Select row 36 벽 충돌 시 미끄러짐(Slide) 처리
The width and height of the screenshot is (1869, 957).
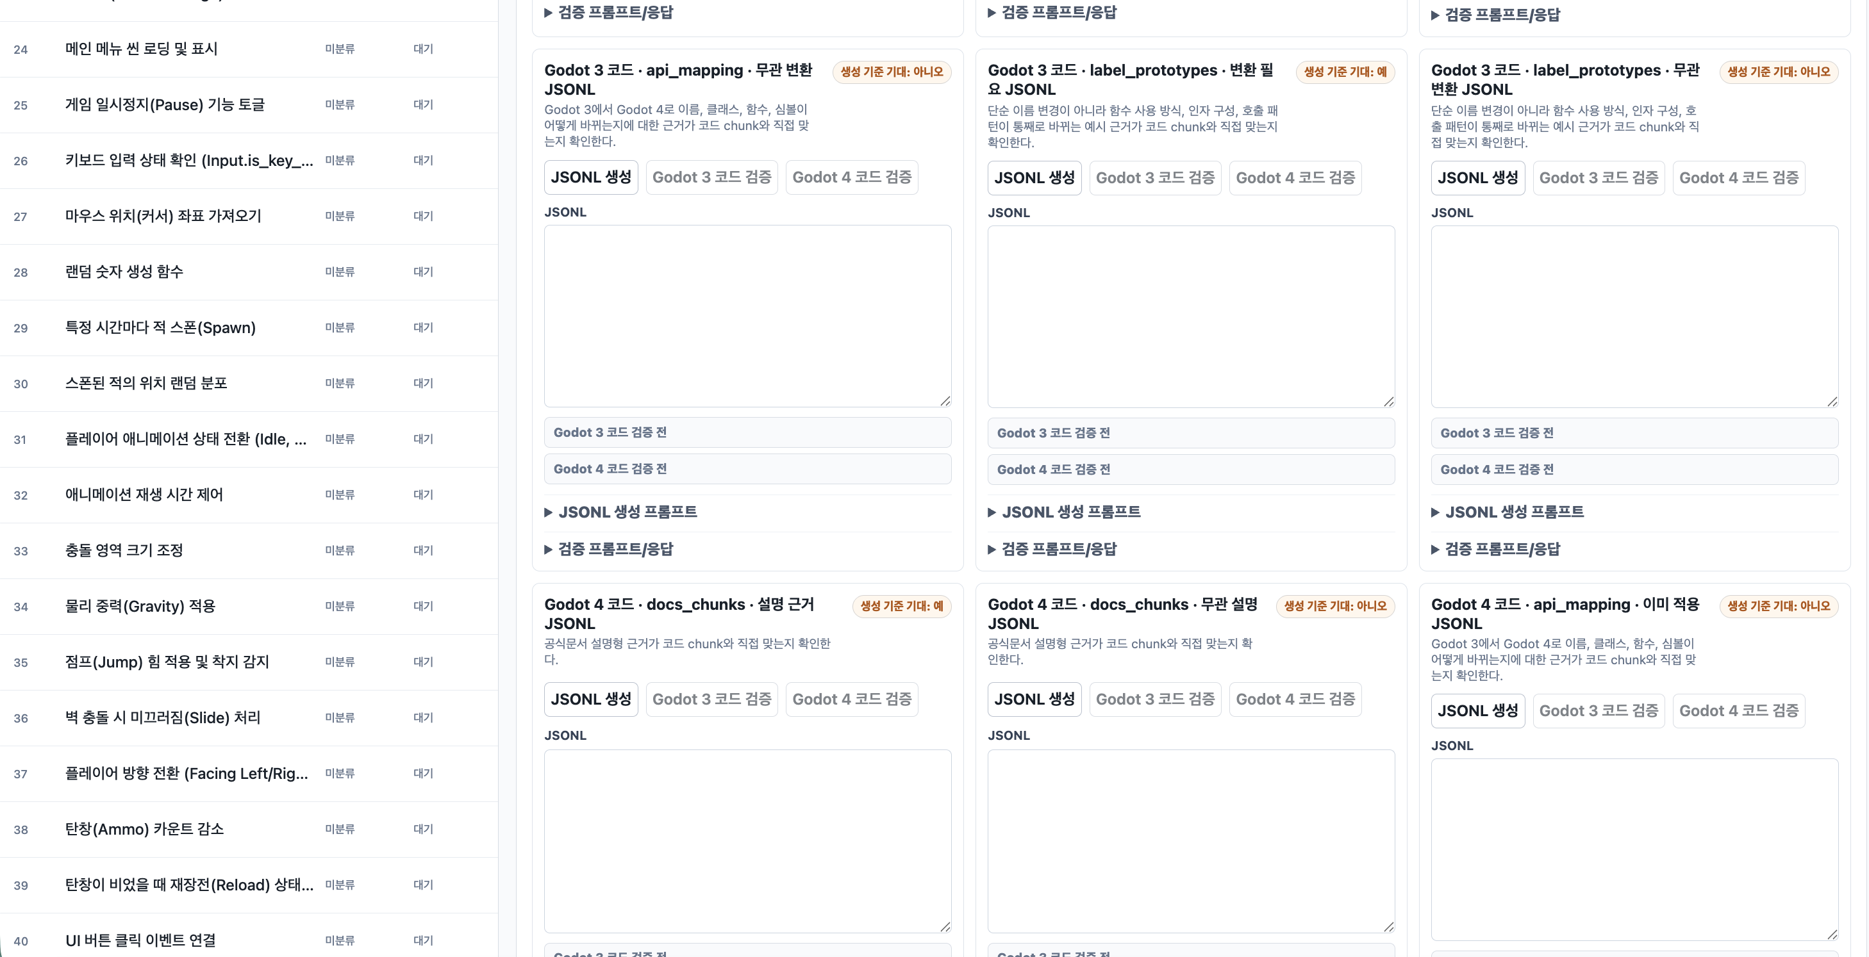tap(249, 717)
